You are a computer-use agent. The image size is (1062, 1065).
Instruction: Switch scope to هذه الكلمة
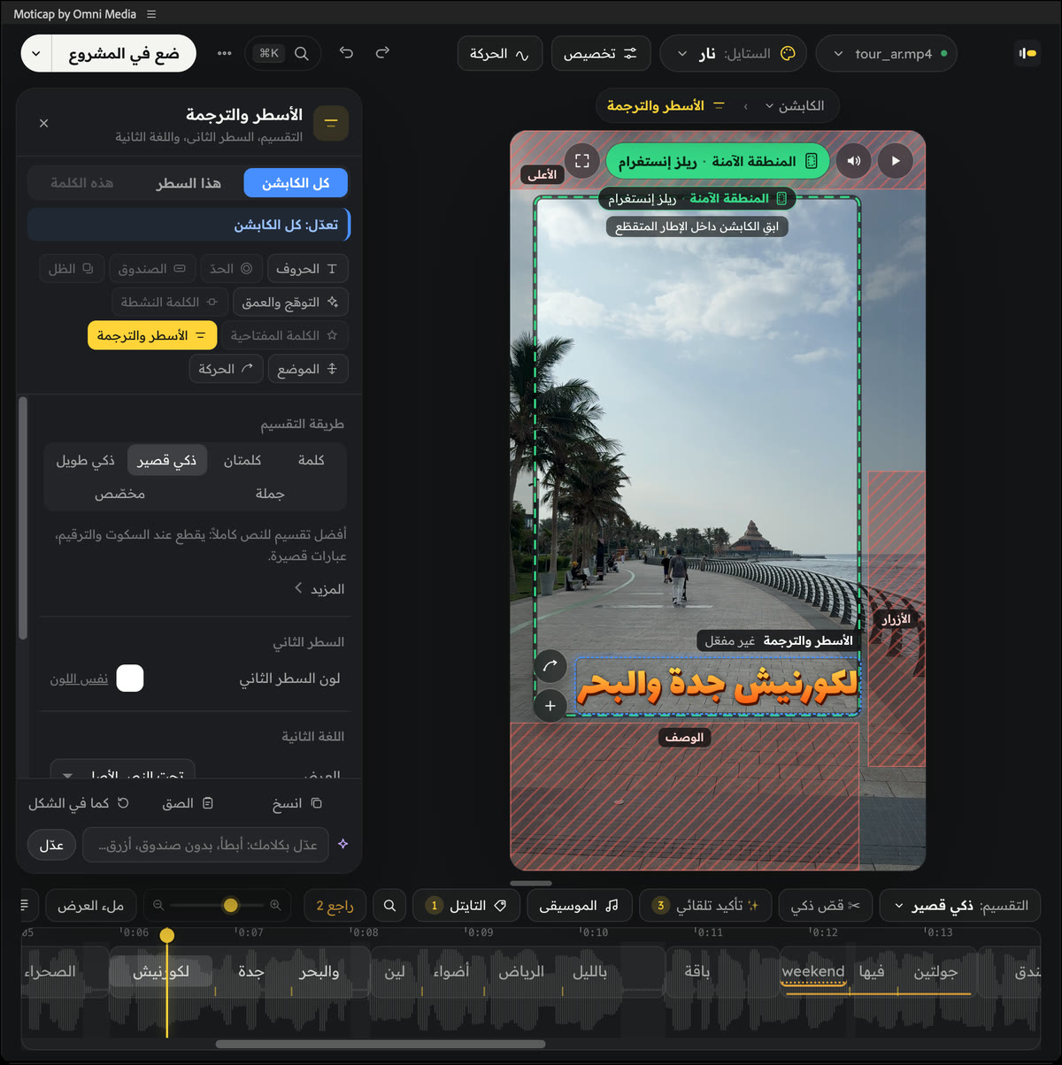(x=81, y=183)
